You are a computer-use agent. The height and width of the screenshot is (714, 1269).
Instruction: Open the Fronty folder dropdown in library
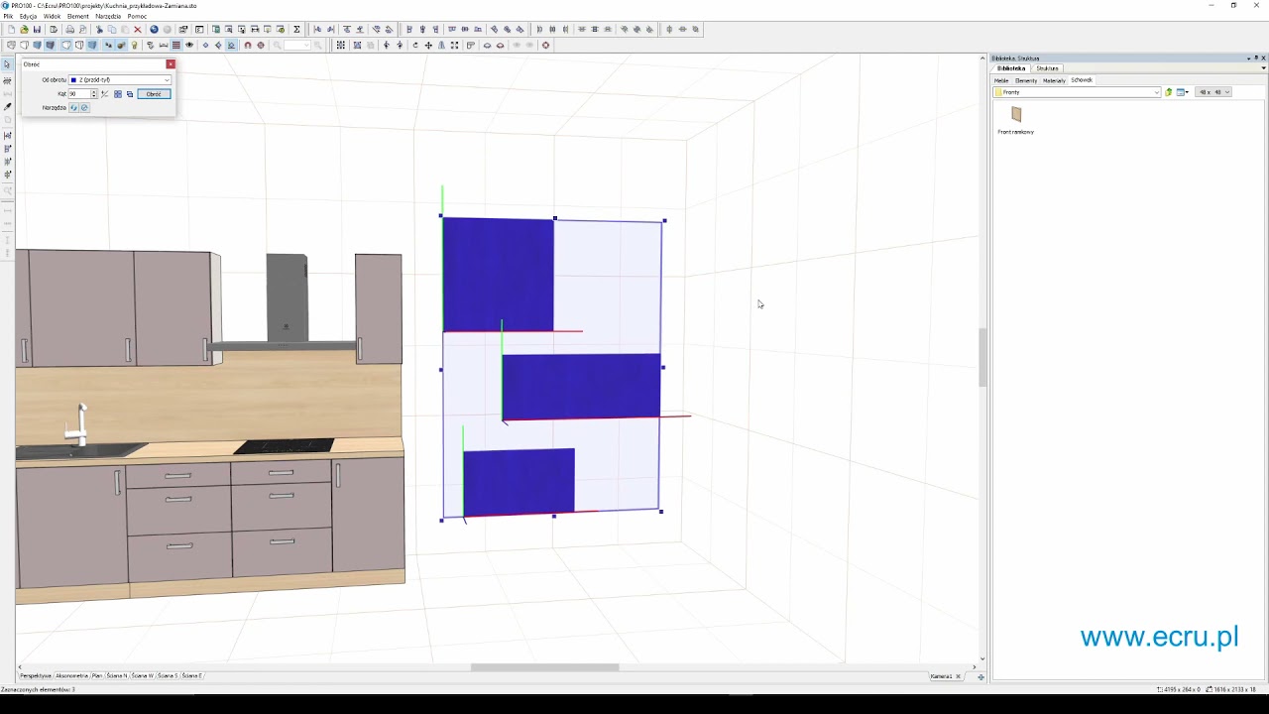1077,92
